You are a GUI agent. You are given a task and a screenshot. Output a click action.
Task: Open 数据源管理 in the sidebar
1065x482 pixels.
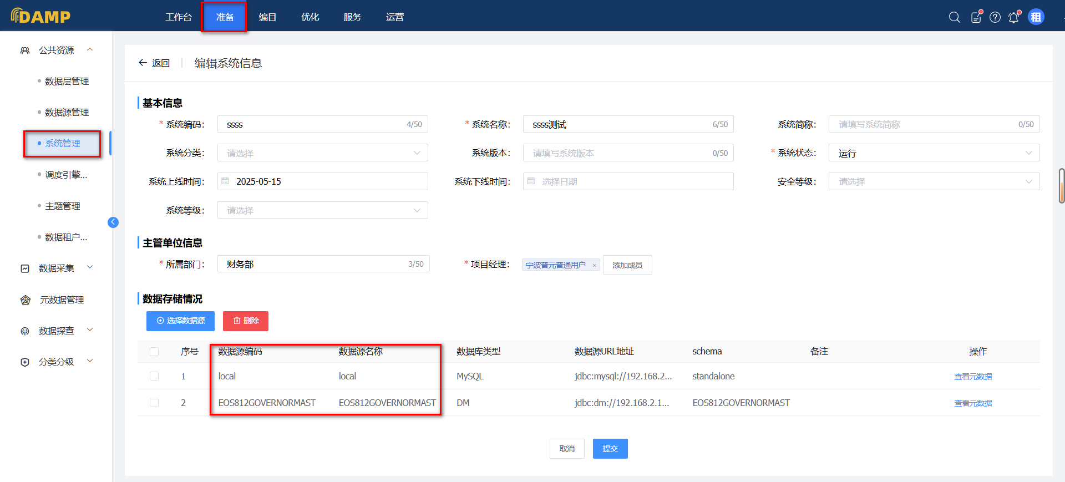pyautogui.click(x=67, y=113)
